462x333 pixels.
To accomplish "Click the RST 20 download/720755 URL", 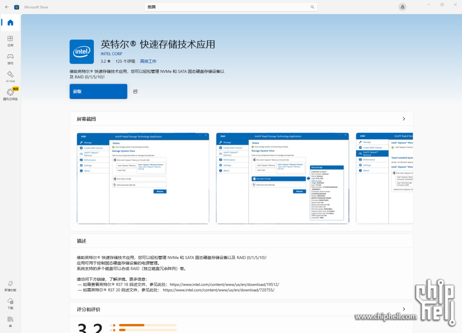I will point(218,290).
